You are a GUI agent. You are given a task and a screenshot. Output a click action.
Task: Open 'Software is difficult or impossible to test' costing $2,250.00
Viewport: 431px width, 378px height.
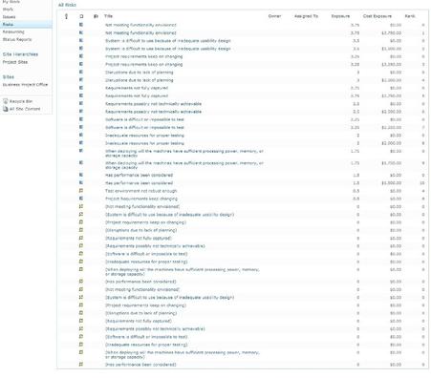pyautogui.click(x=144, y=127)
